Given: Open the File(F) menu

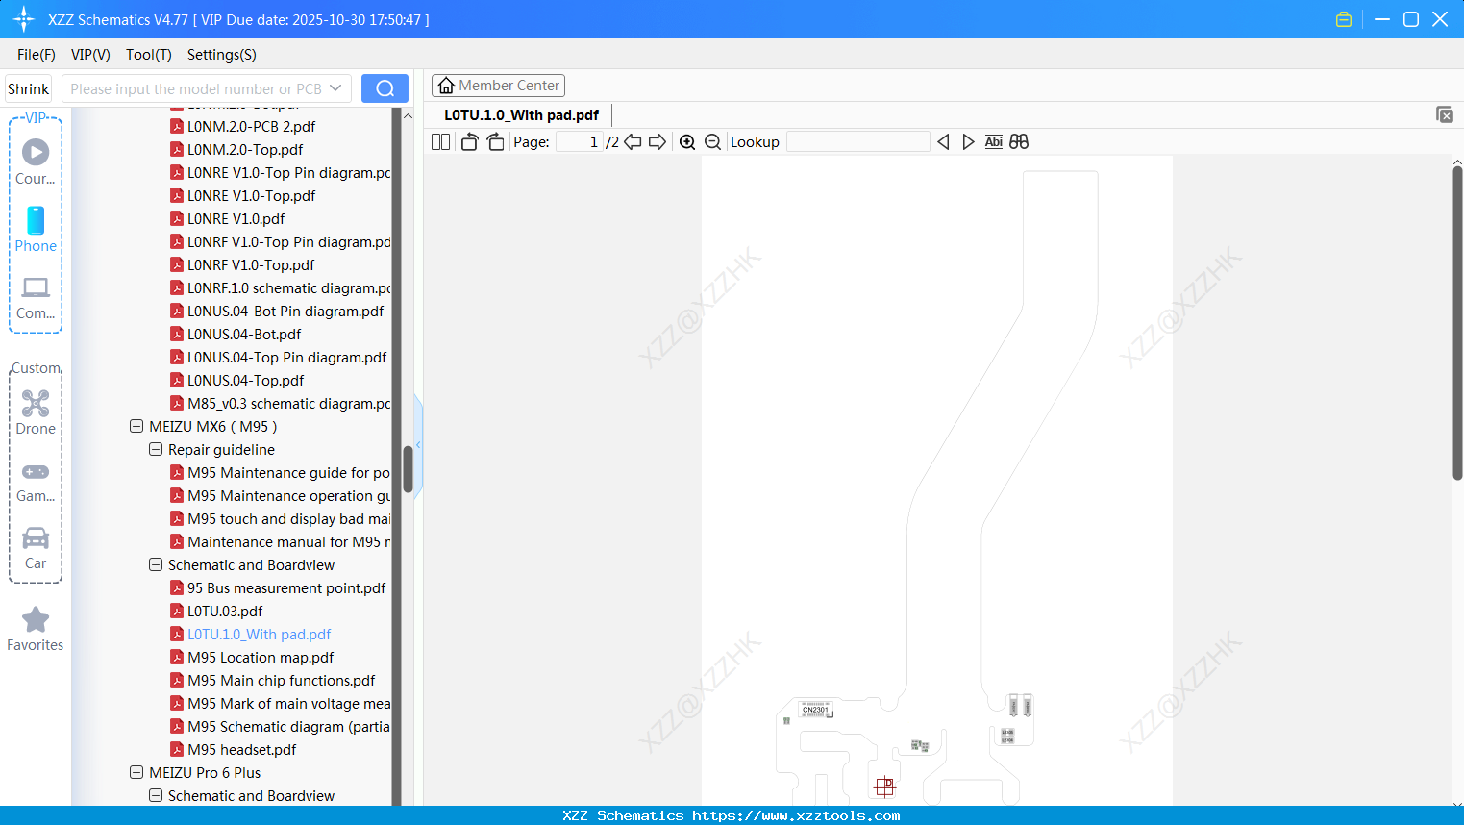Looking at the screenshot, I should (37, 55).
